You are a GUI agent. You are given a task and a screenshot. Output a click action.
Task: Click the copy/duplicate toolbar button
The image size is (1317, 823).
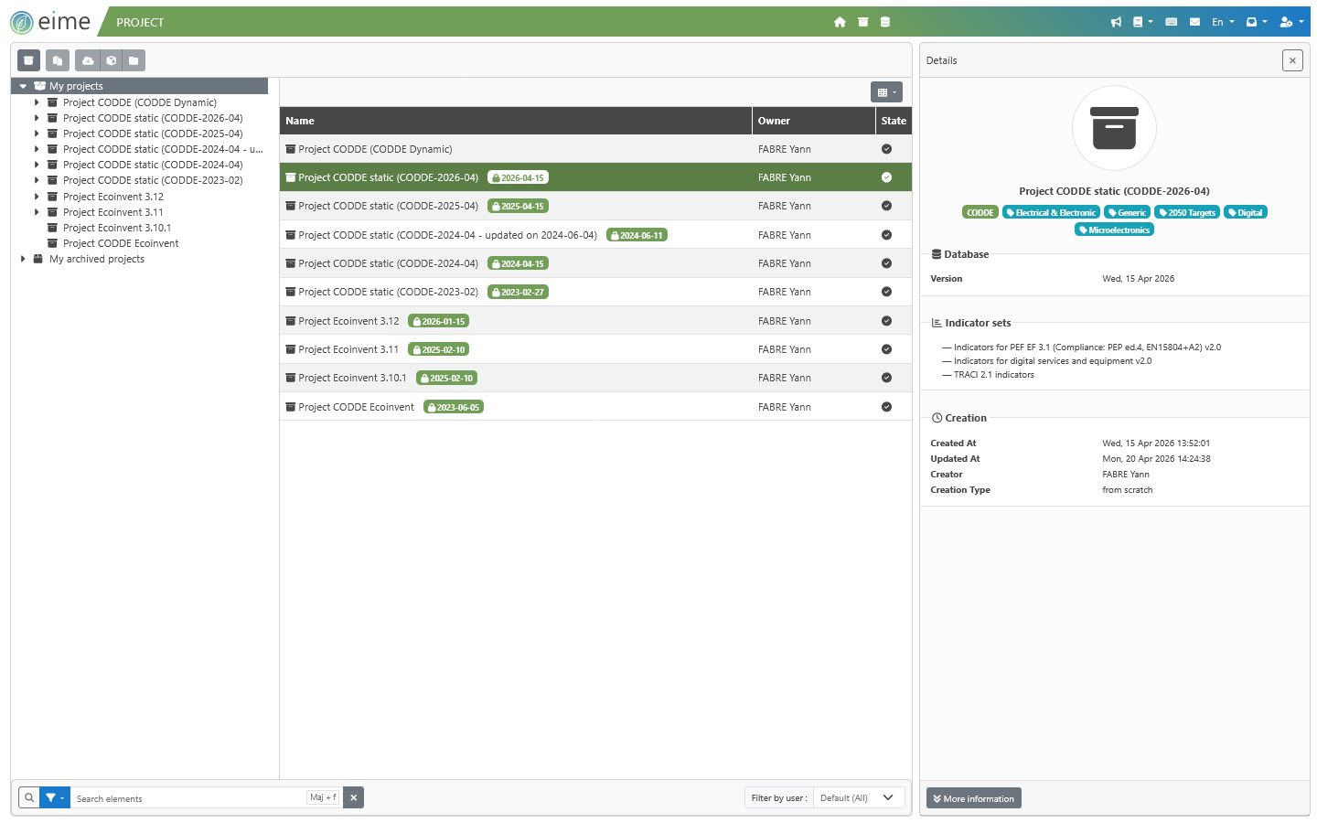pyautogui.click(x=58, y=60)
